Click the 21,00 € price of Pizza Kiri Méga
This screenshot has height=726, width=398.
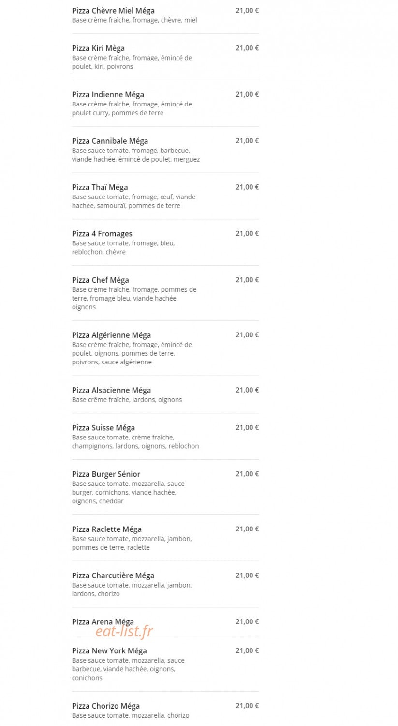pos(247,48)
